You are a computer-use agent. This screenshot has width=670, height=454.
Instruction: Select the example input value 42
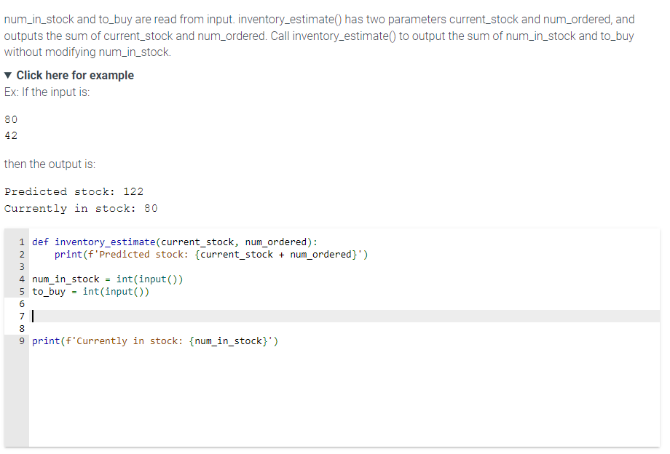(9, 135)
